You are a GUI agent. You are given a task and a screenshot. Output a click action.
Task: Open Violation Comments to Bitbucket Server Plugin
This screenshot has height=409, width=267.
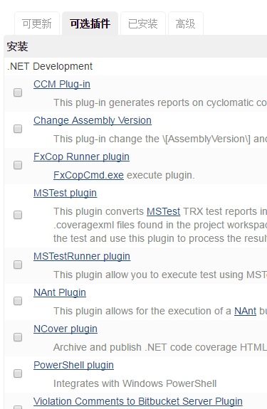point(138,401)
